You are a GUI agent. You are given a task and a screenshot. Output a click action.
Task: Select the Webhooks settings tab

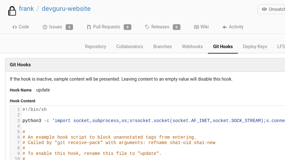pos(192,47)
